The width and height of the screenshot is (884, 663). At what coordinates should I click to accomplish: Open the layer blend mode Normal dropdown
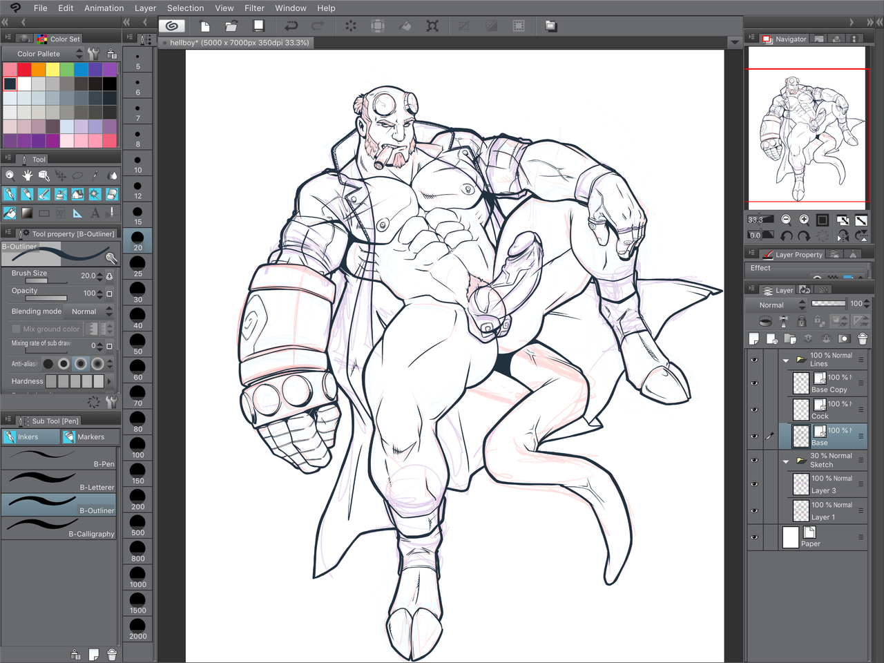777,305
